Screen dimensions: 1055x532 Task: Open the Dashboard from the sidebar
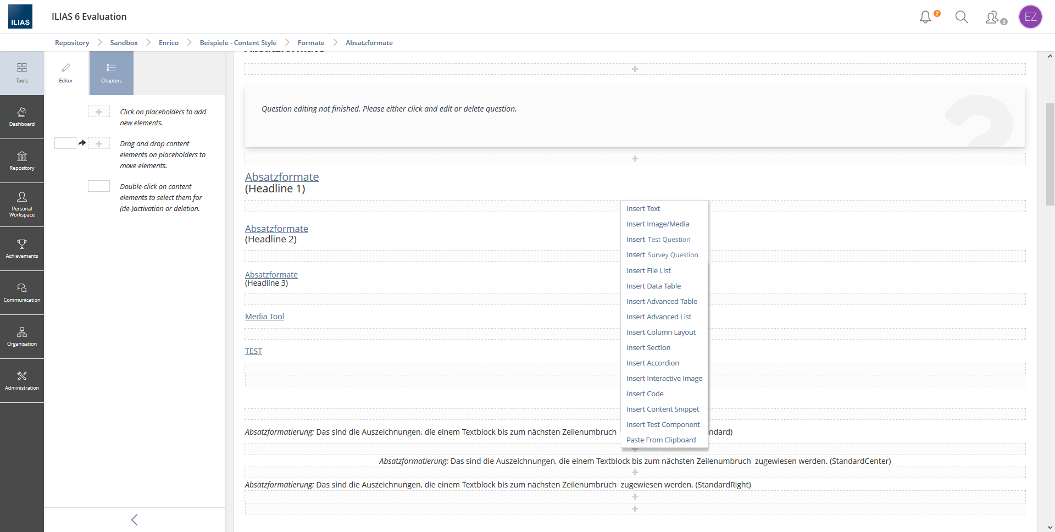point(22,117)
